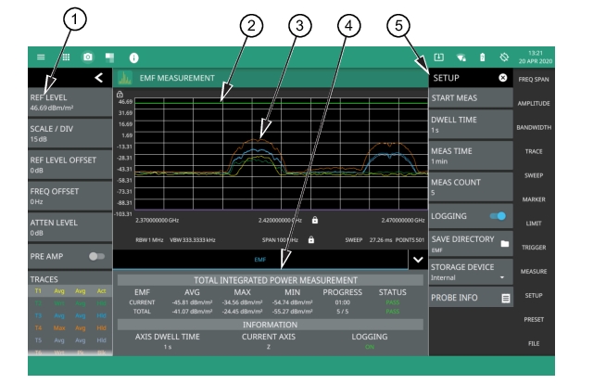This screenshot has width=606, height=384.
Task: Select the BANDWIDTH menu item
Action: (x=558, y=127)
